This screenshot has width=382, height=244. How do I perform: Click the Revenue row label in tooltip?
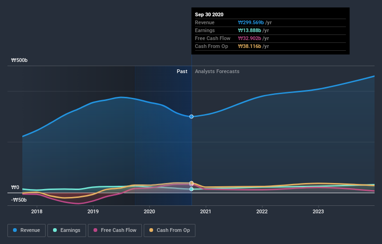[x=205, y=22]
